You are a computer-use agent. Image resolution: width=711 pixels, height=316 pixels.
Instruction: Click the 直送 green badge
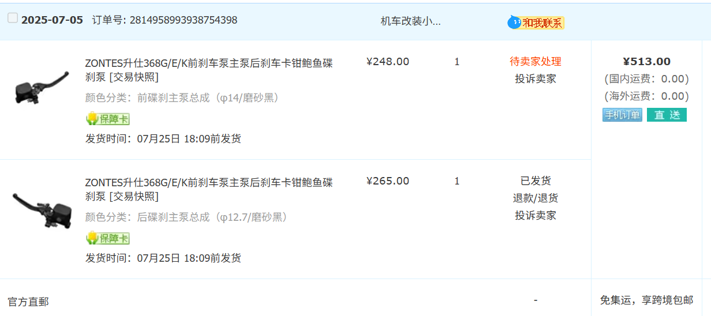pyautogui.click(x=667, y=115)
